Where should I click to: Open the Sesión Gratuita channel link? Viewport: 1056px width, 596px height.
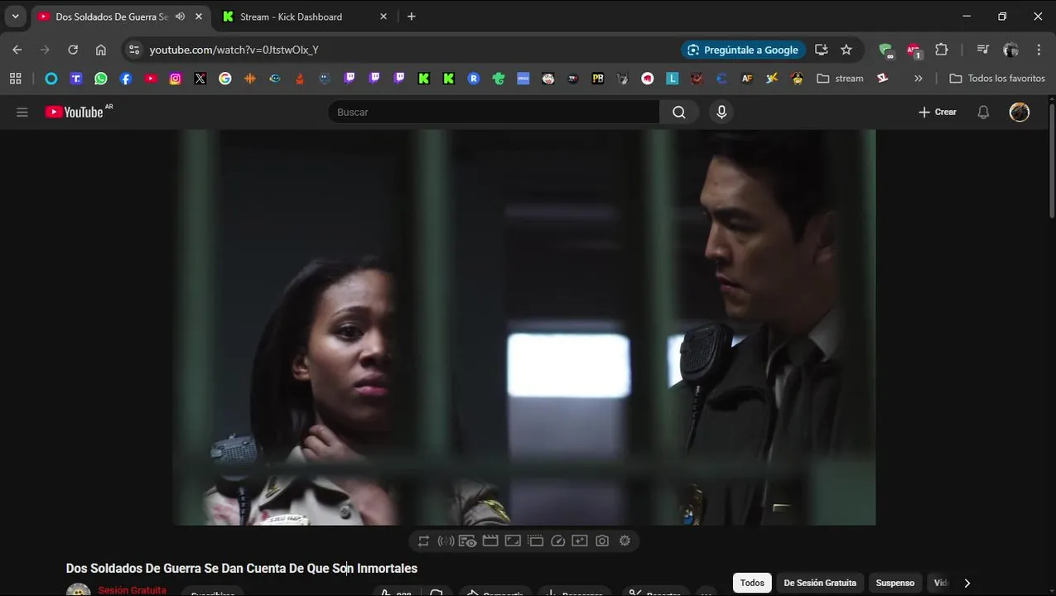pyautogui.click(x=132, y=590)
